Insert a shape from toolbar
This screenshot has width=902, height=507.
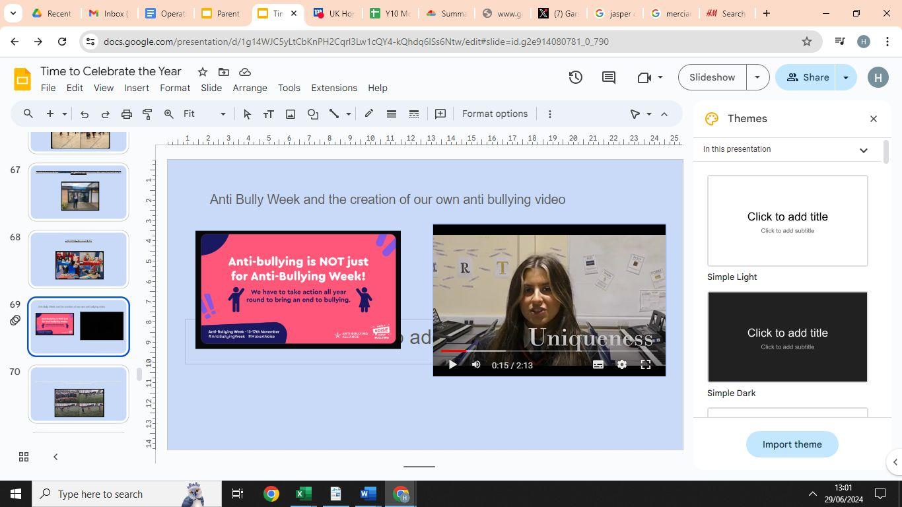point(313,114)
